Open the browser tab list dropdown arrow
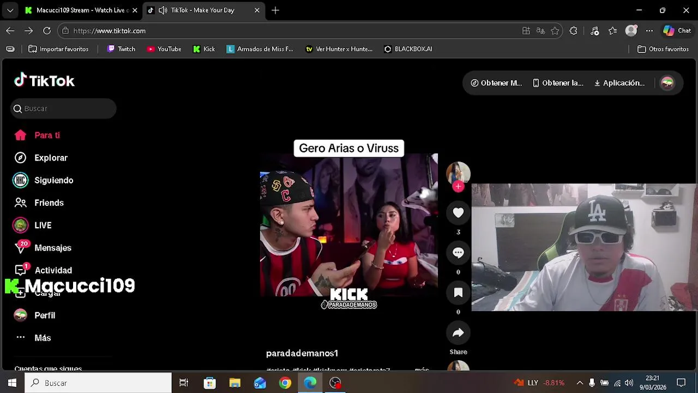Screen dimensions: 698x393 [x=10, y=10]
